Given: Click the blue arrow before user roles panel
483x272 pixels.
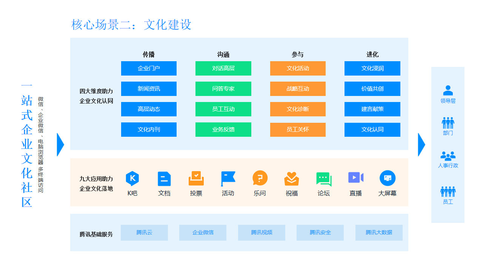Looking at the screenshot, I should point(421,144).
